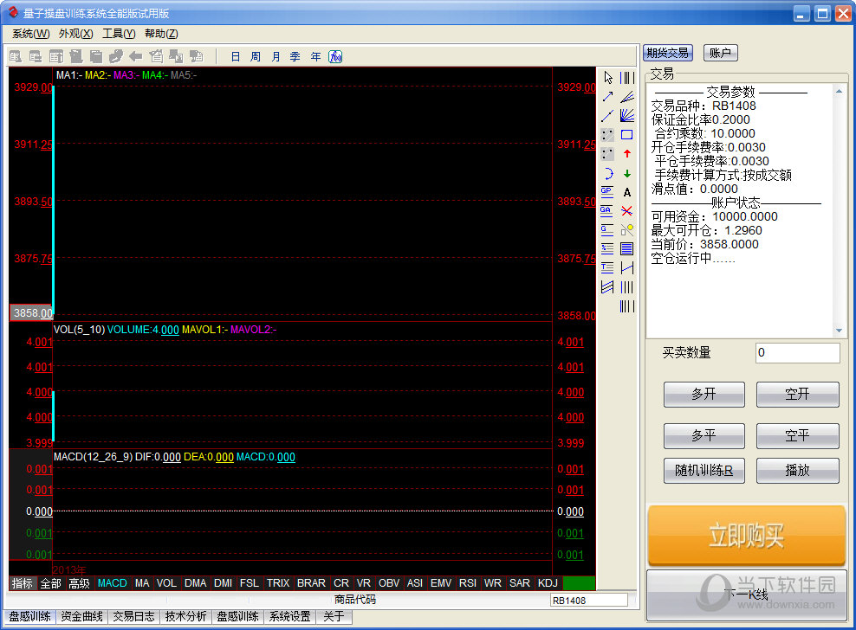The image size is (856, 630).
Task: Open the 系统(W) menu
Action: [x=30, y=34]
